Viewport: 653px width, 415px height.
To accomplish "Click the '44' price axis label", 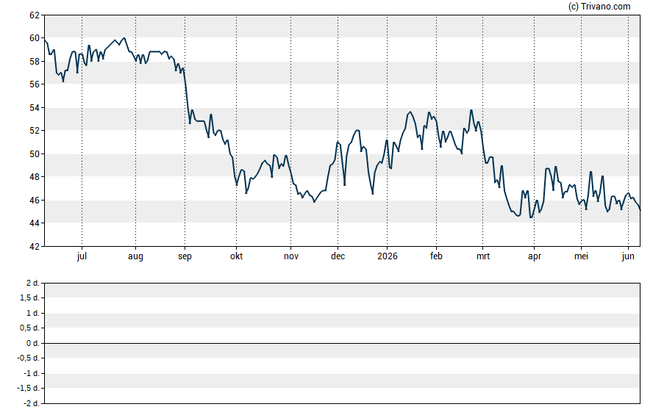I will tap(35, 223).
